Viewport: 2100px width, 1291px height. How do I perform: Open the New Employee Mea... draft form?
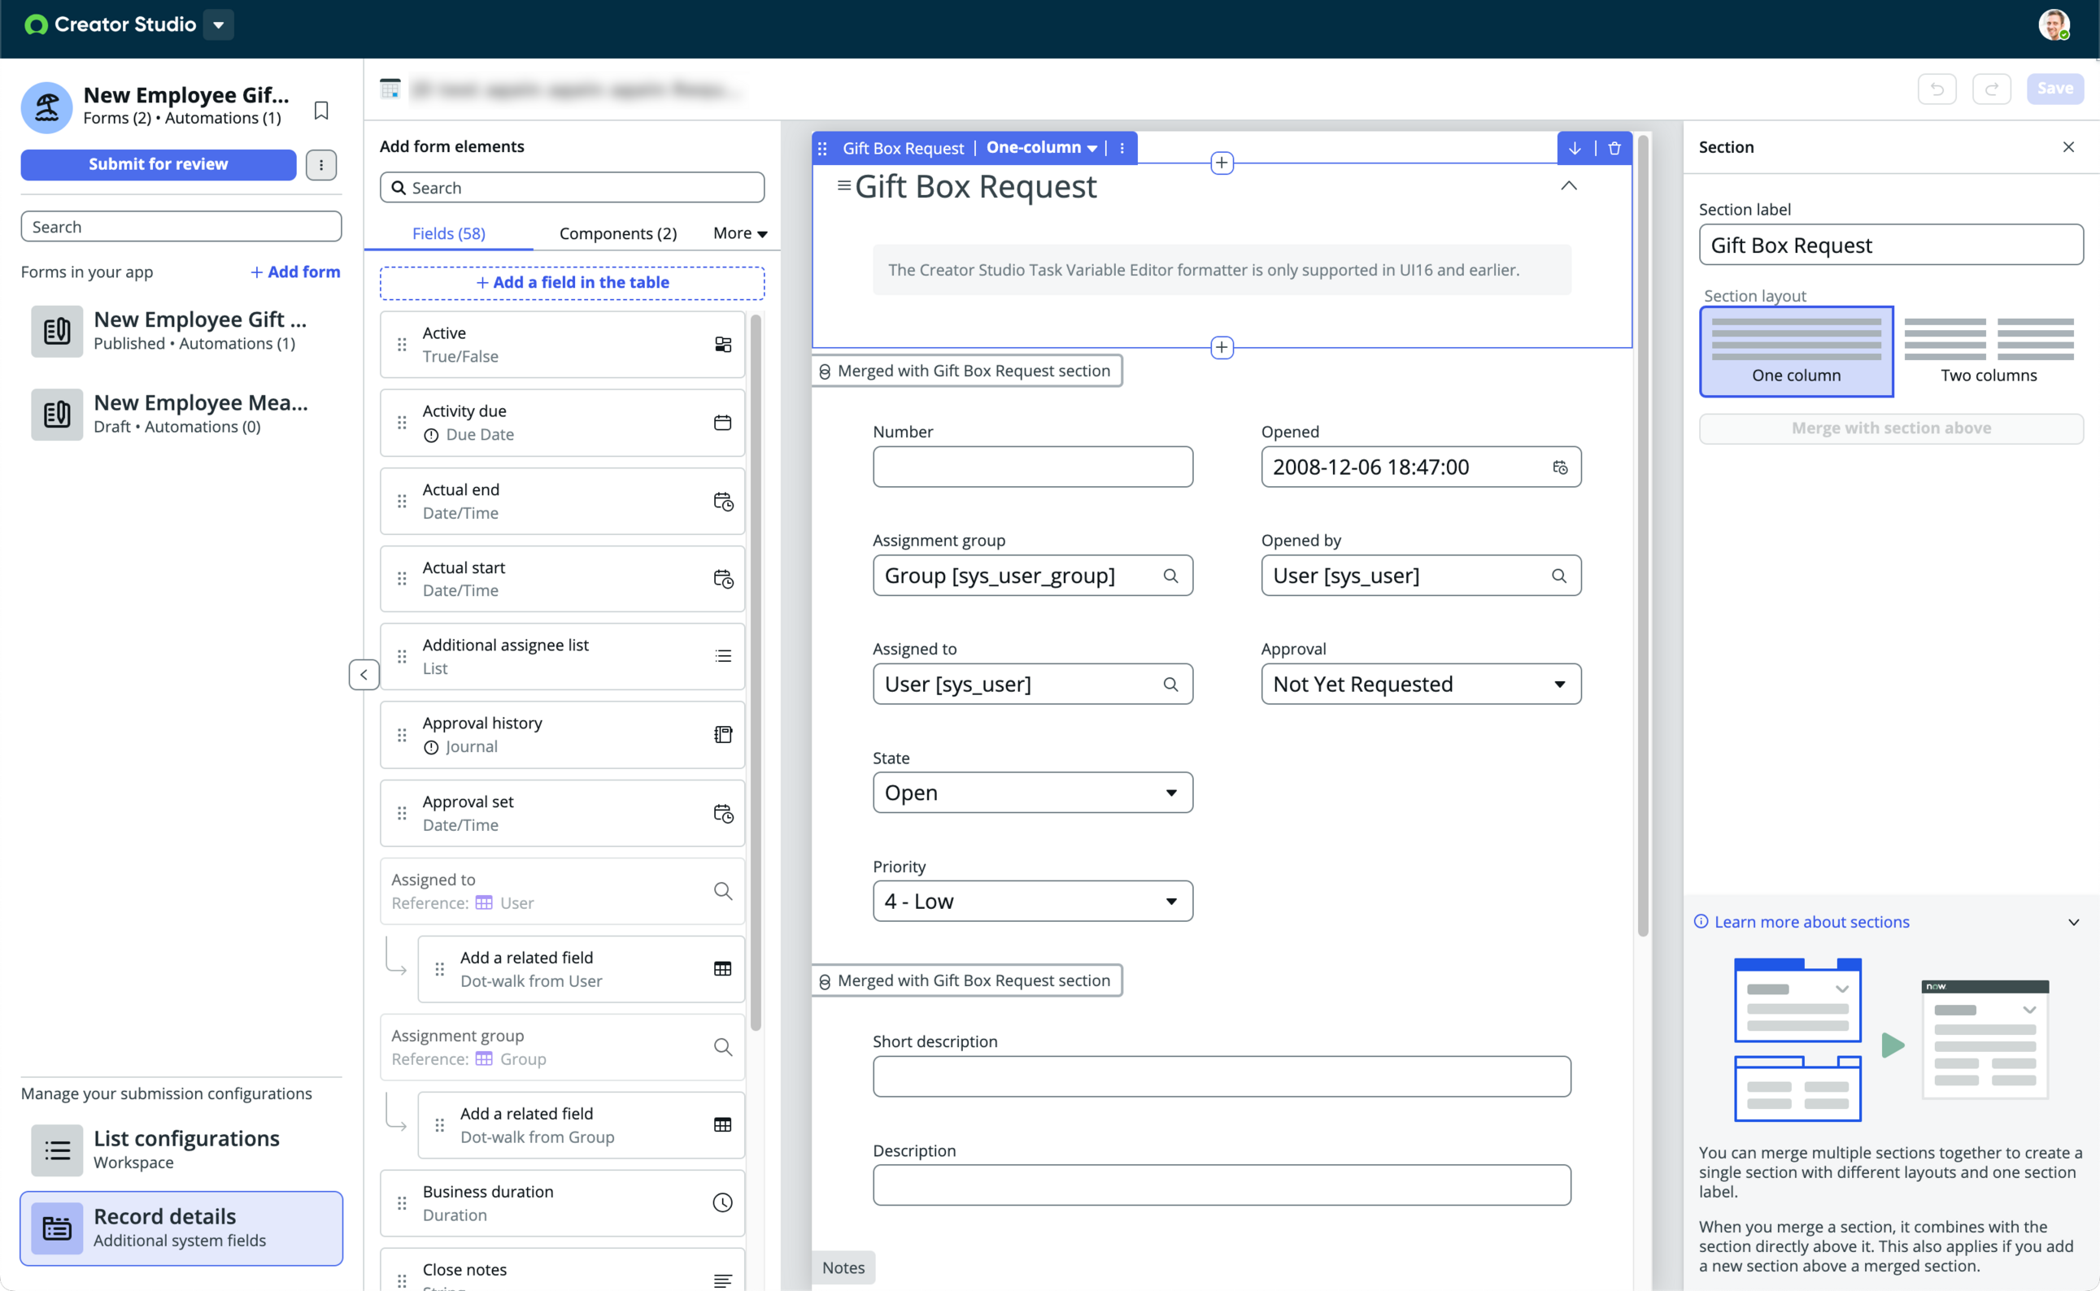[x=181, y=413]
